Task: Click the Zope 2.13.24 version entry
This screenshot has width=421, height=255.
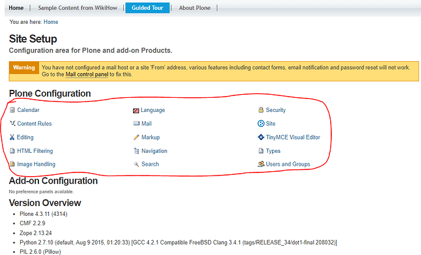Action: point(36,233)
